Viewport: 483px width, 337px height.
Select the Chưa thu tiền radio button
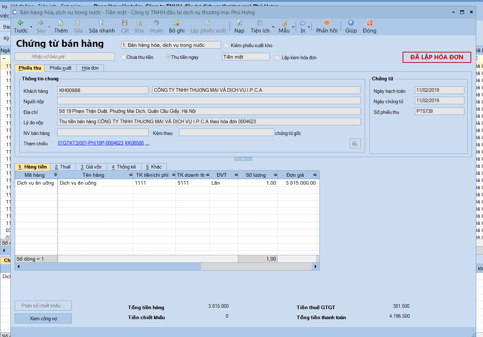pyautogui.click(x=124, y=57)
